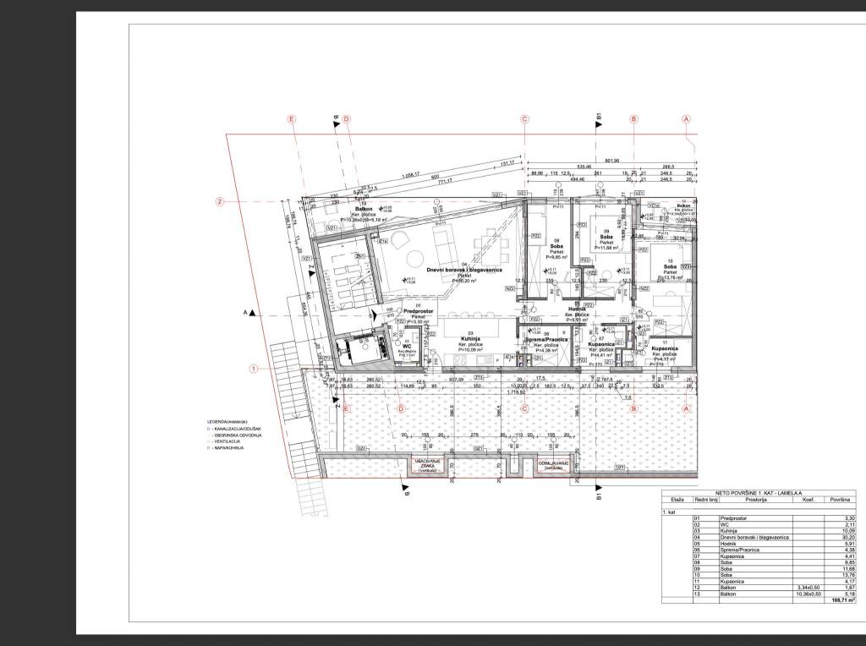Click the 'Soba' label with P=9,85 m²
Image resolution: width=866 pixels, height=646 pixels.
(x=556, y=246)
